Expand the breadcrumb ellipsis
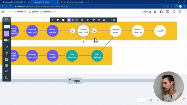This screenshot has width=187, height=105. (10, 12)
